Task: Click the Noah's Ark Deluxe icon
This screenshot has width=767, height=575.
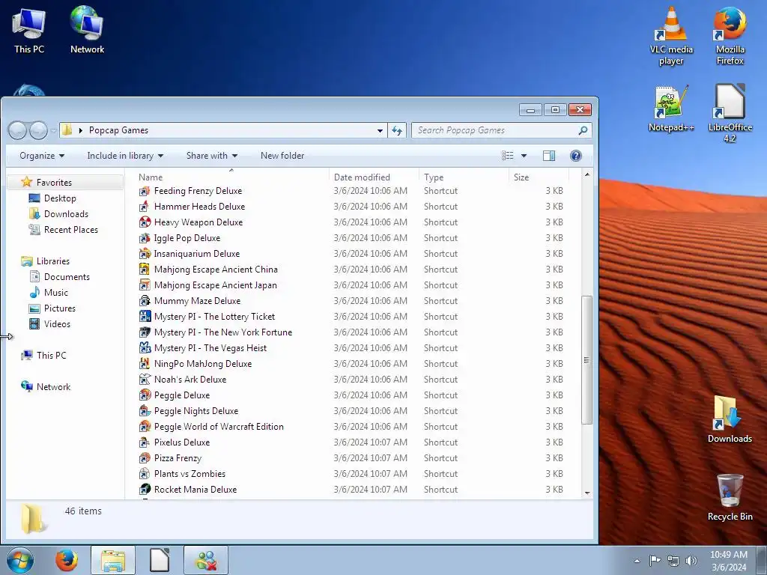Action: click(x=145, y=380)
